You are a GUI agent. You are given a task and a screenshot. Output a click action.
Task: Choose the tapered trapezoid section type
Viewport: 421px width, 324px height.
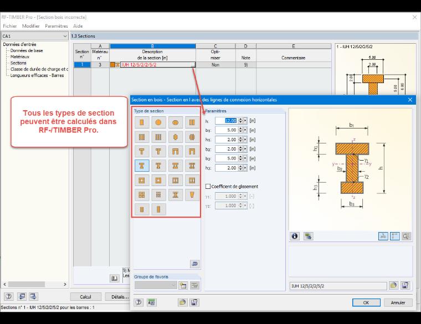[x=192, y=194]
